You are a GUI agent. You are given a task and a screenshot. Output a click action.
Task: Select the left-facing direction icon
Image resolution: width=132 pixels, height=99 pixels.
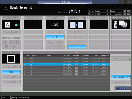click(5, 42)
